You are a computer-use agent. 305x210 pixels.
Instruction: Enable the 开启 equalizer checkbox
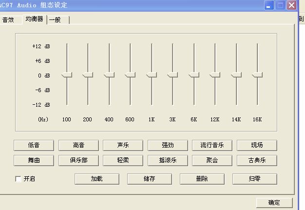[19, 179]
